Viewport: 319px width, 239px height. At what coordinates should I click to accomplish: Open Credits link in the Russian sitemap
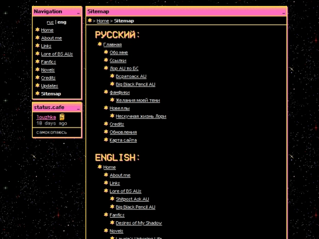point(116,124)
